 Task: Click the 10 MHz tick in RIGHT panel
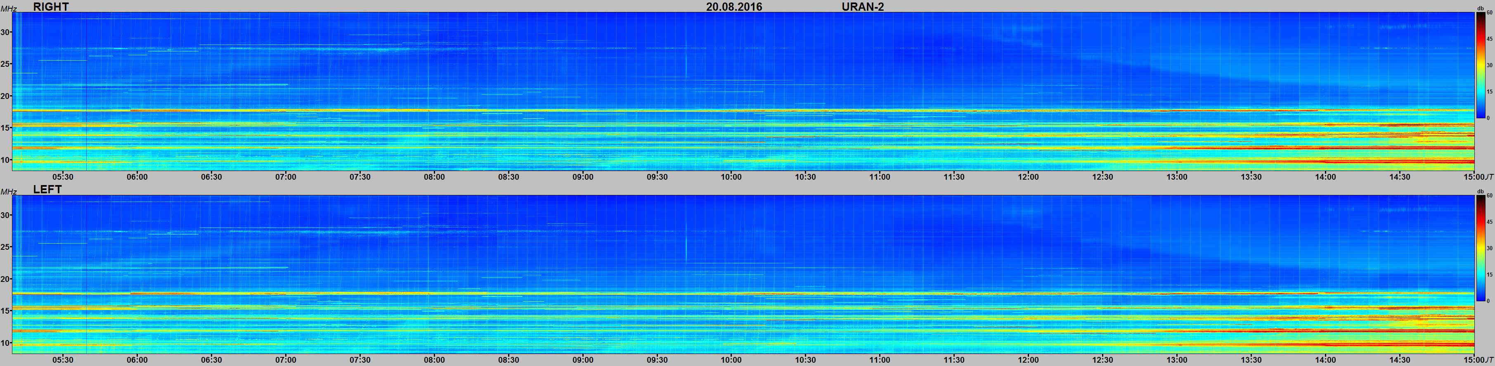[5, 159]
